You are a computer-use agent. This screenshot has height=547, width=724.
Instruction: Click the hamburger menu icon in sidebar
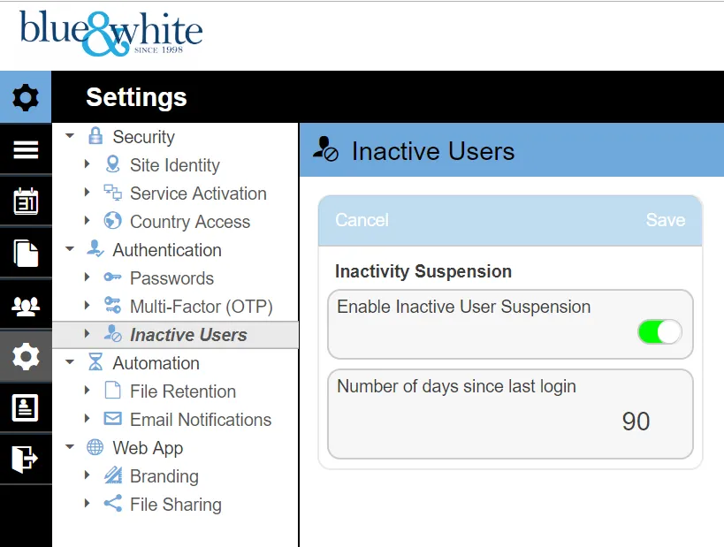(x=26, y=150)
